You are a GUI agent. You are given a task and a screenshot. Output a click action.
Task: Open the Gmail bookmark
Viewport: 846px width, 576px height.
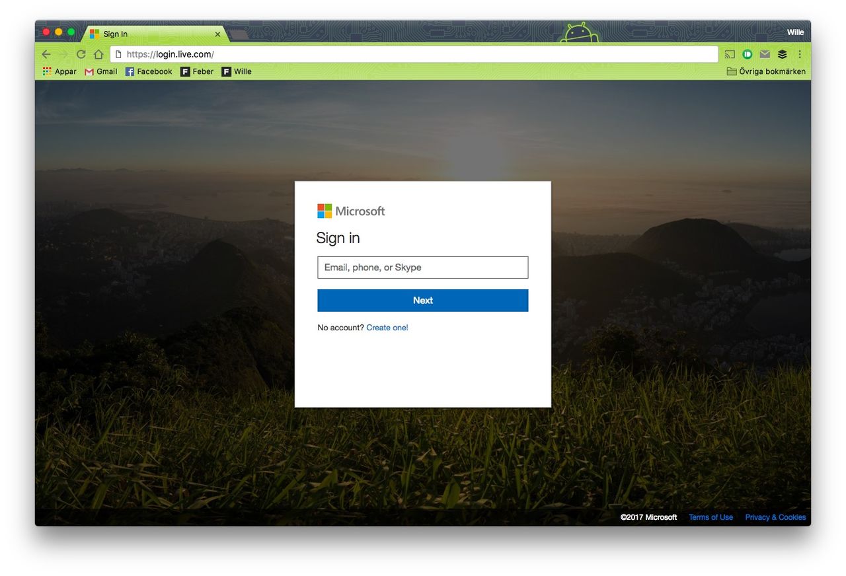101,71
